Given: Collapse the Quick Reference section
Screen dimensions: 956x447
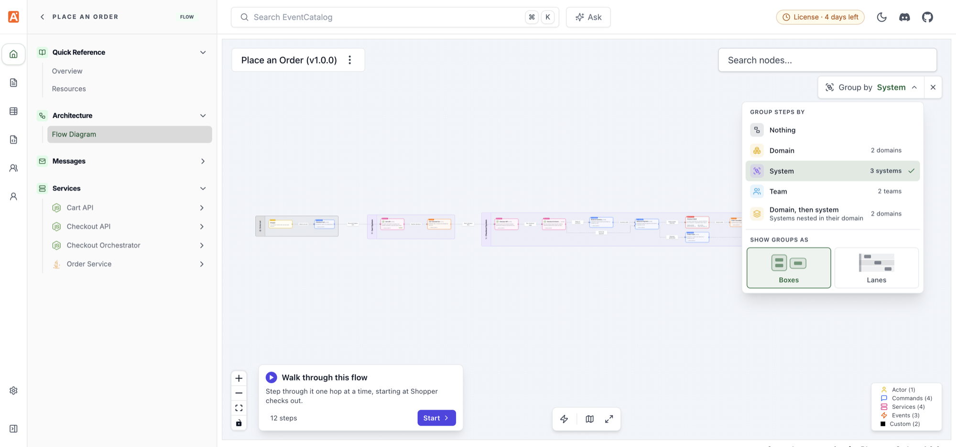Looking at the screenshot, I should pos(203,53).
